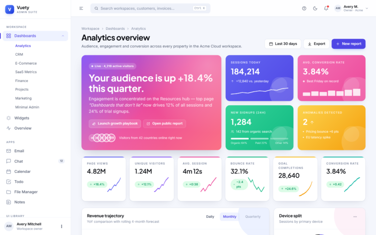This screenshot has width=376, height=235.
Task: Click the Email envelope icon
Action: (9, 151)
